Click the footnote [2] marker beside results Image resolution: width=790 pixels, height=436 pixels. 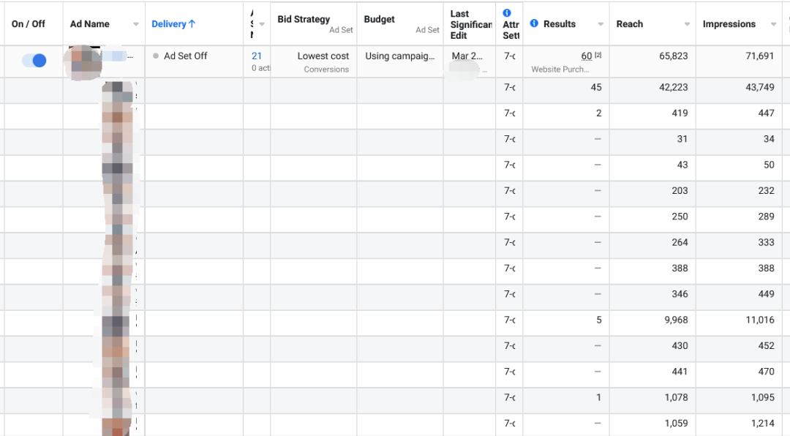point(598,56)
